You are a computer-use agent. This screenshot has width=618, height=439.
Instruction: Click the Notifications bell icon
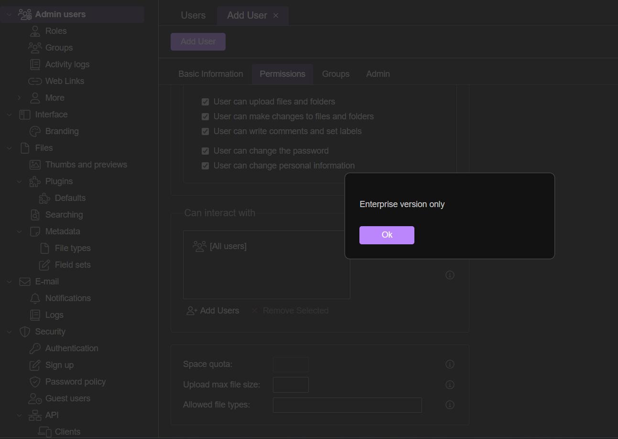[35, 298]
